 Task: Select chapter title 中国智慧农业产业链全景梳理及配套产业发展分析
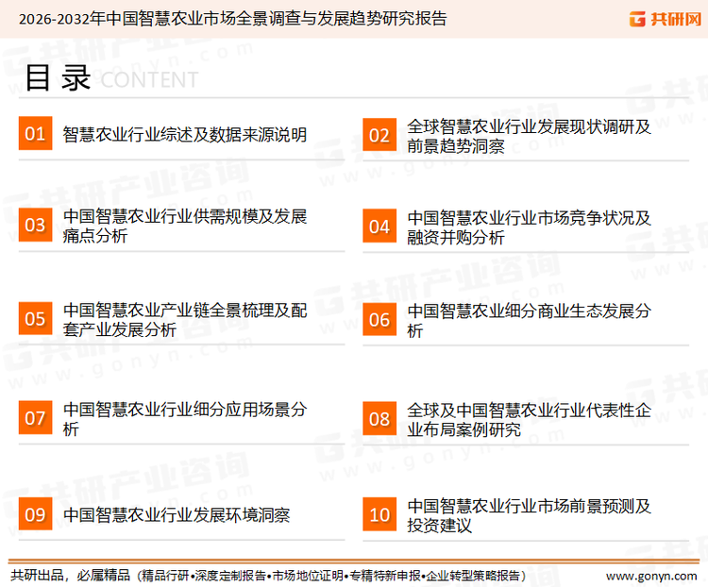pyautogui.click(x=185, y=320)
